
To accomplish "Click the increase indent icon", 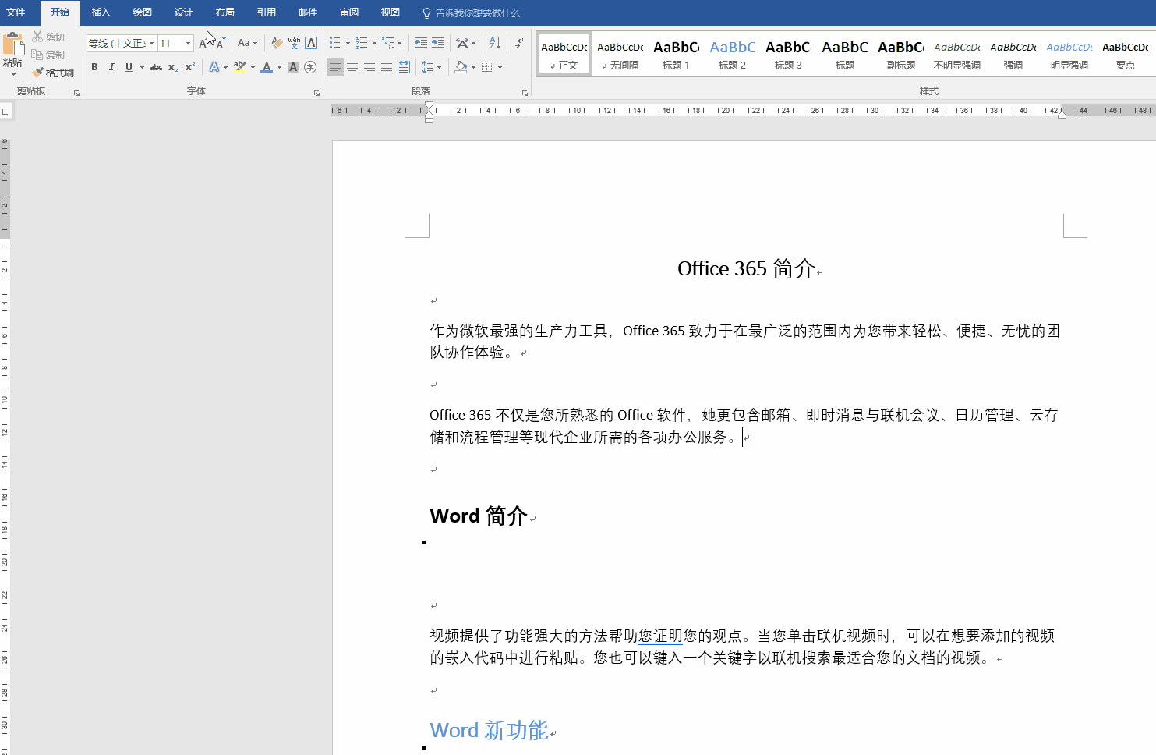I will [438, 43].
